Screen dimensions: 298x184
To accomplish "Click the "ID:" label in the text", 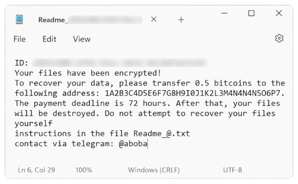I will click(x=22, y=63).
